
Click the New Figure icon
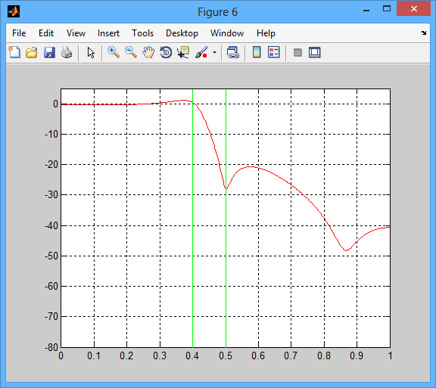point(14,52)
